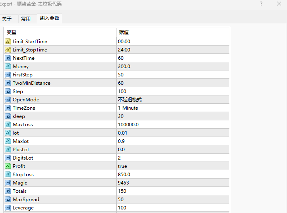This screenshot has width=287, height=213.
Task: Click the decimal icon beside Money
Action: tap(8, 67)
